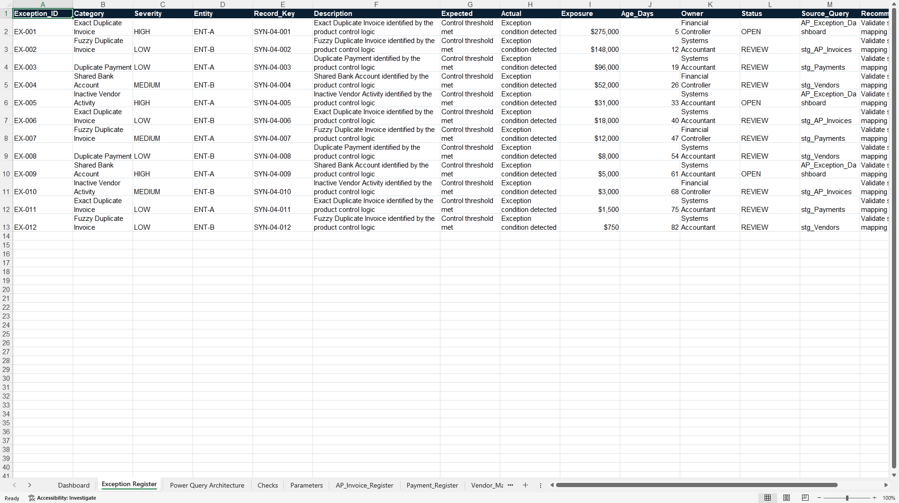Click the horizontal scrollbar thumb
This screenshot has width=899, height=503.
[697, 485]
